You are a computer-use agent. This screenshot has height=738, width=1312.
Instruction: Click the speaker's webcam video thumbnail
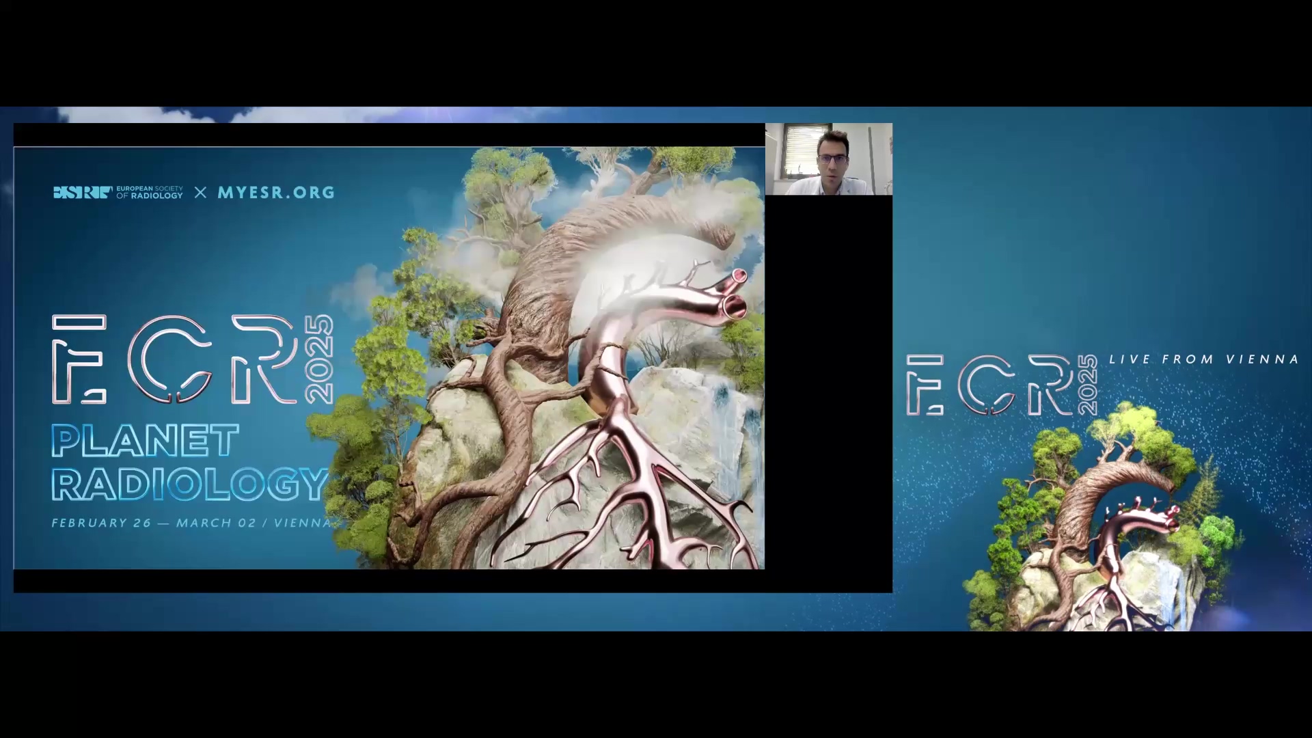tap(828, 159)
